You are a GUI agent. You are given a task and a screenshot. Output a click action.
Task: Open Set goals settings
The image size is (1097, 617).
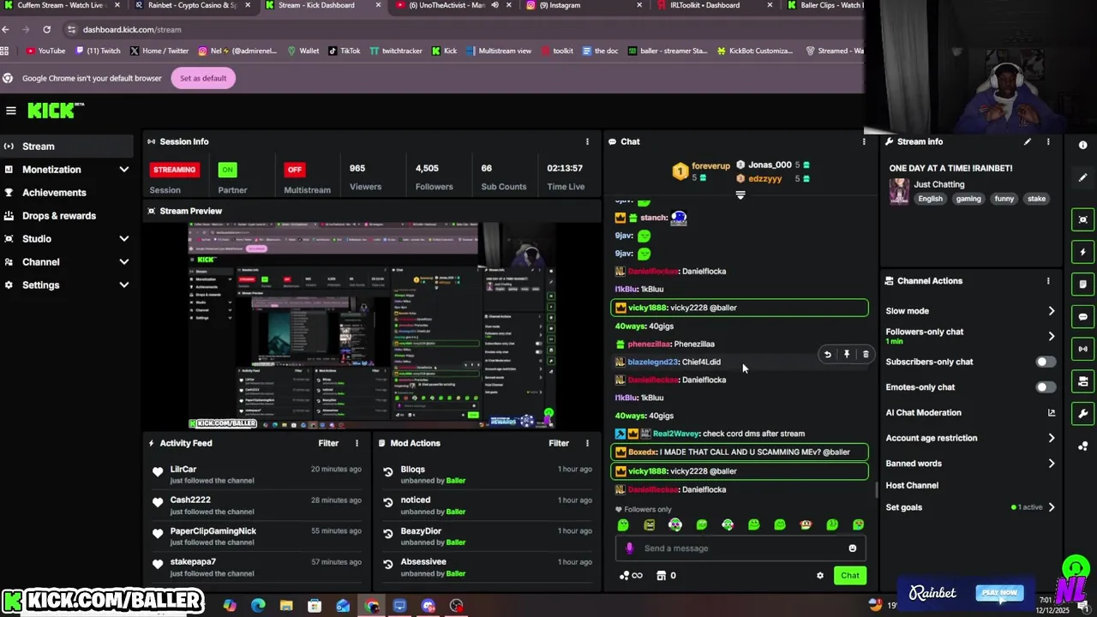970,507
